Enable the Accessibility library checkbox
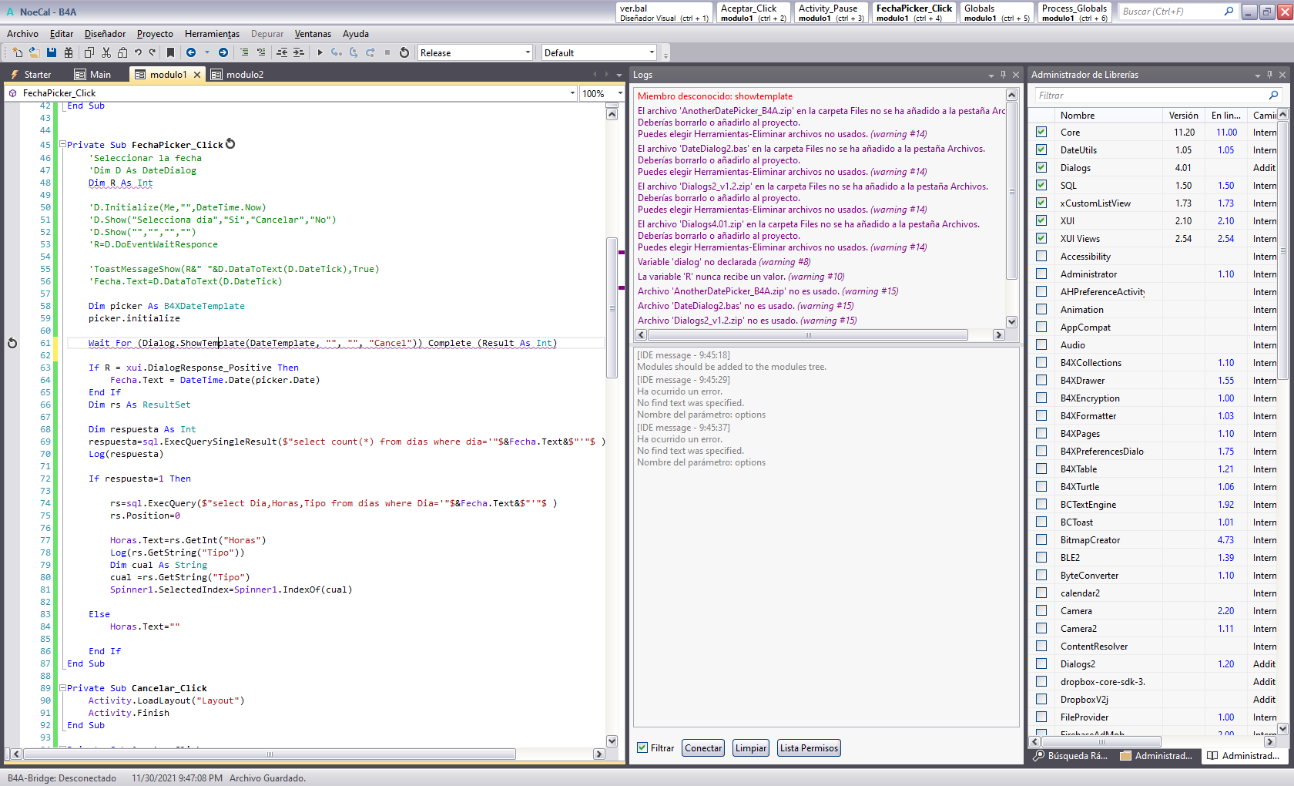 tap(1041, 256)
